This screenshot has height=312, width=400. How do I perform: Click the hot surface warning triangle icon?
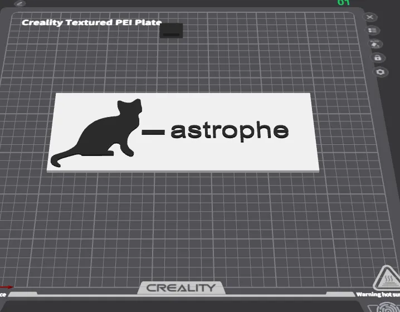[388, 277]
